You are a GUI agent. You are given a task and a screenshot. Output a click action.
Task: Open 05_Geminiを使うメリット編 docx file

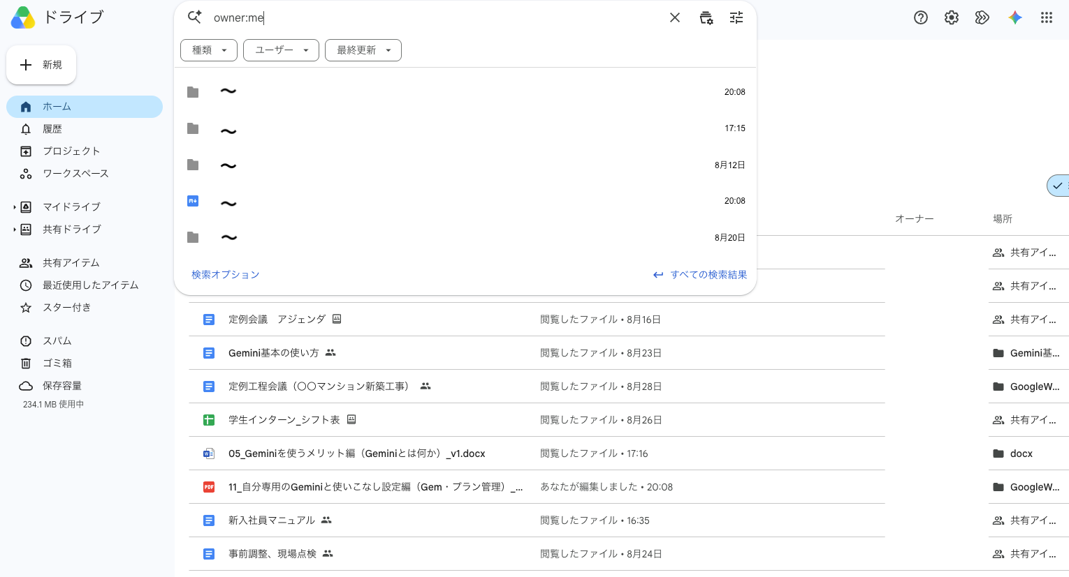[x=357, y=454]
